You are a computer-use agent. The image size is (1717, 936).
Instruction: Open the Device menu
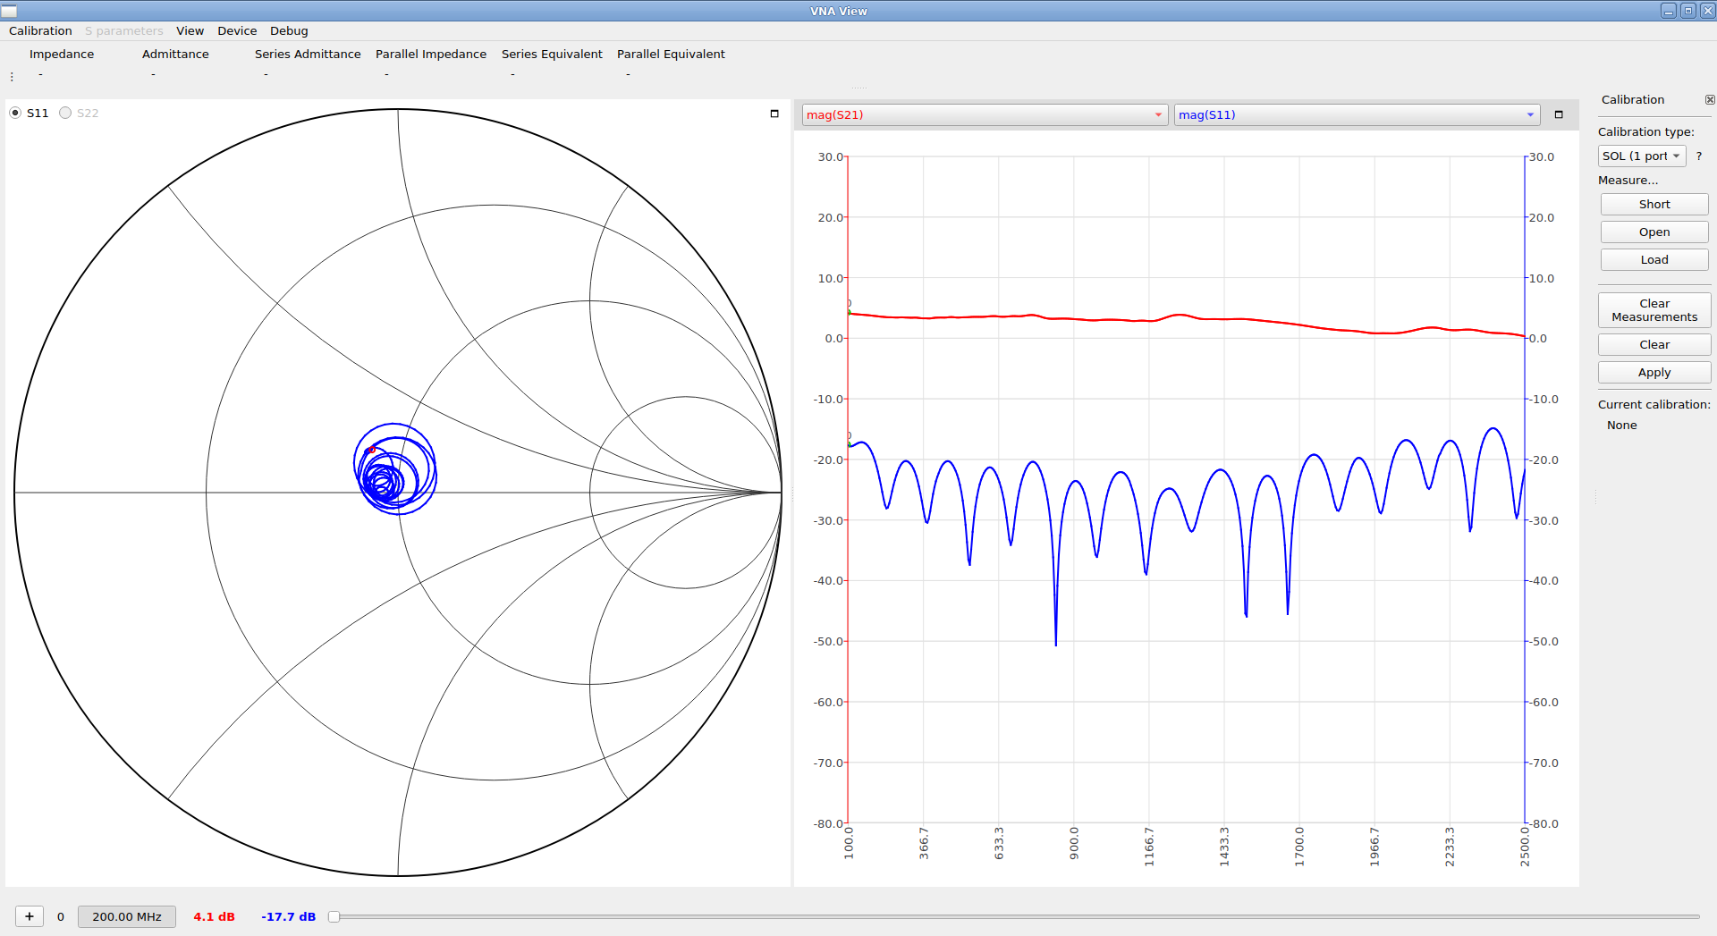pos(237,30)
